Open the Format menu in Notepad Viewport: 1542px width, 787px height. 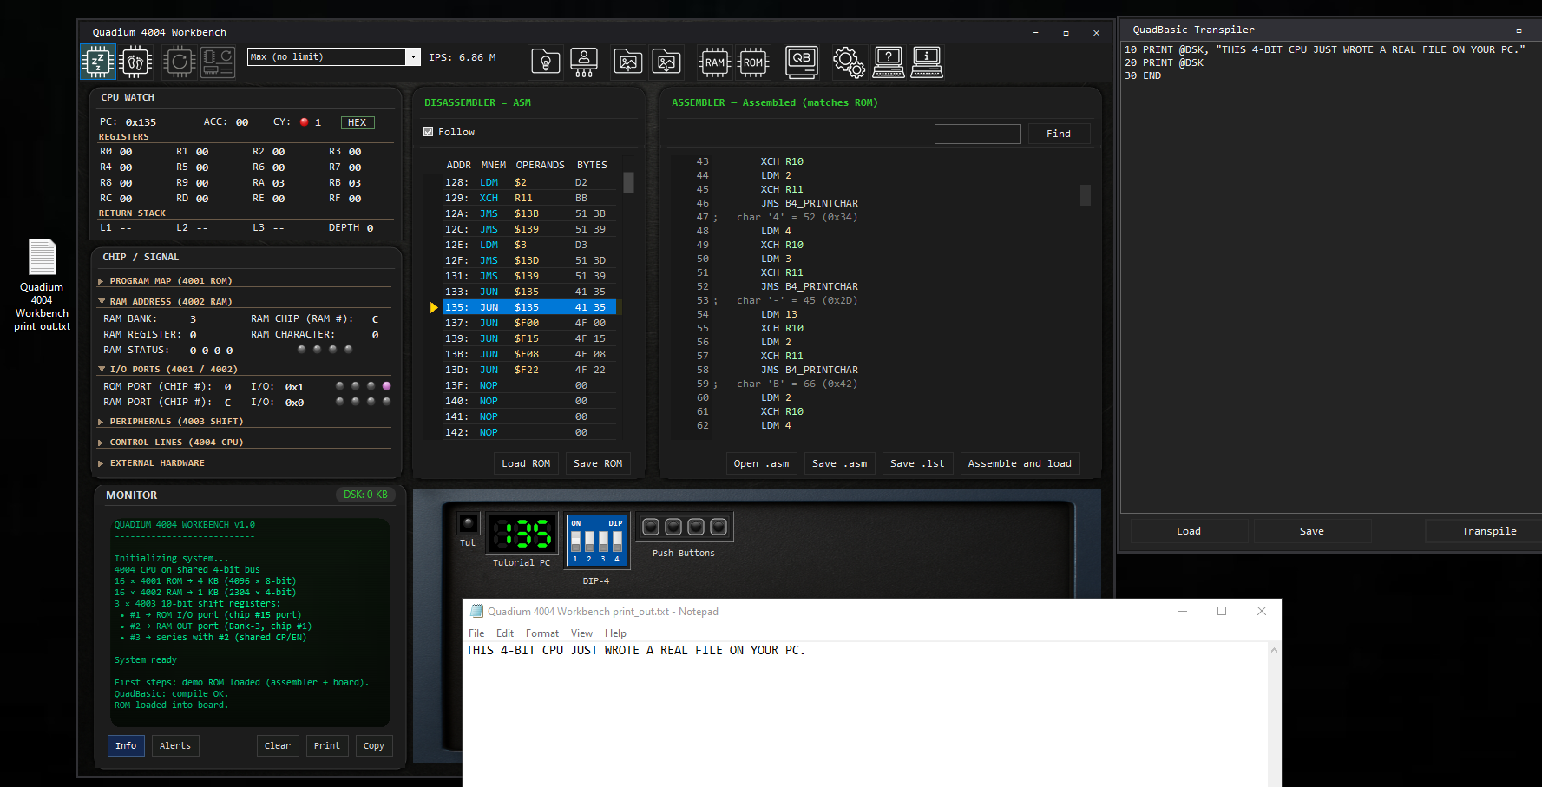pos(541,633)
